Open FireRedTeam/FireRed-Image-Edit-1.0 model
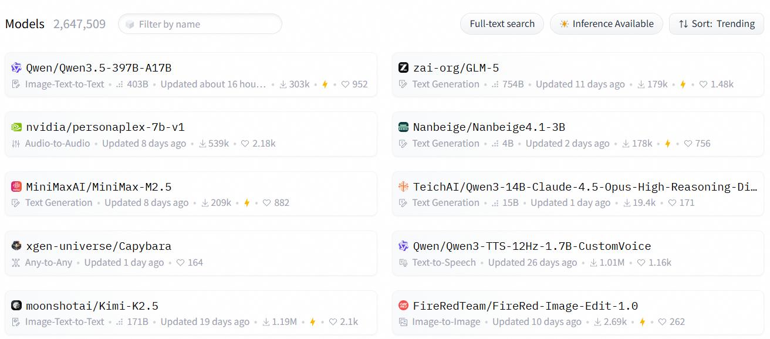The width and height of the screenshot is (770, 339). point(525,306)
